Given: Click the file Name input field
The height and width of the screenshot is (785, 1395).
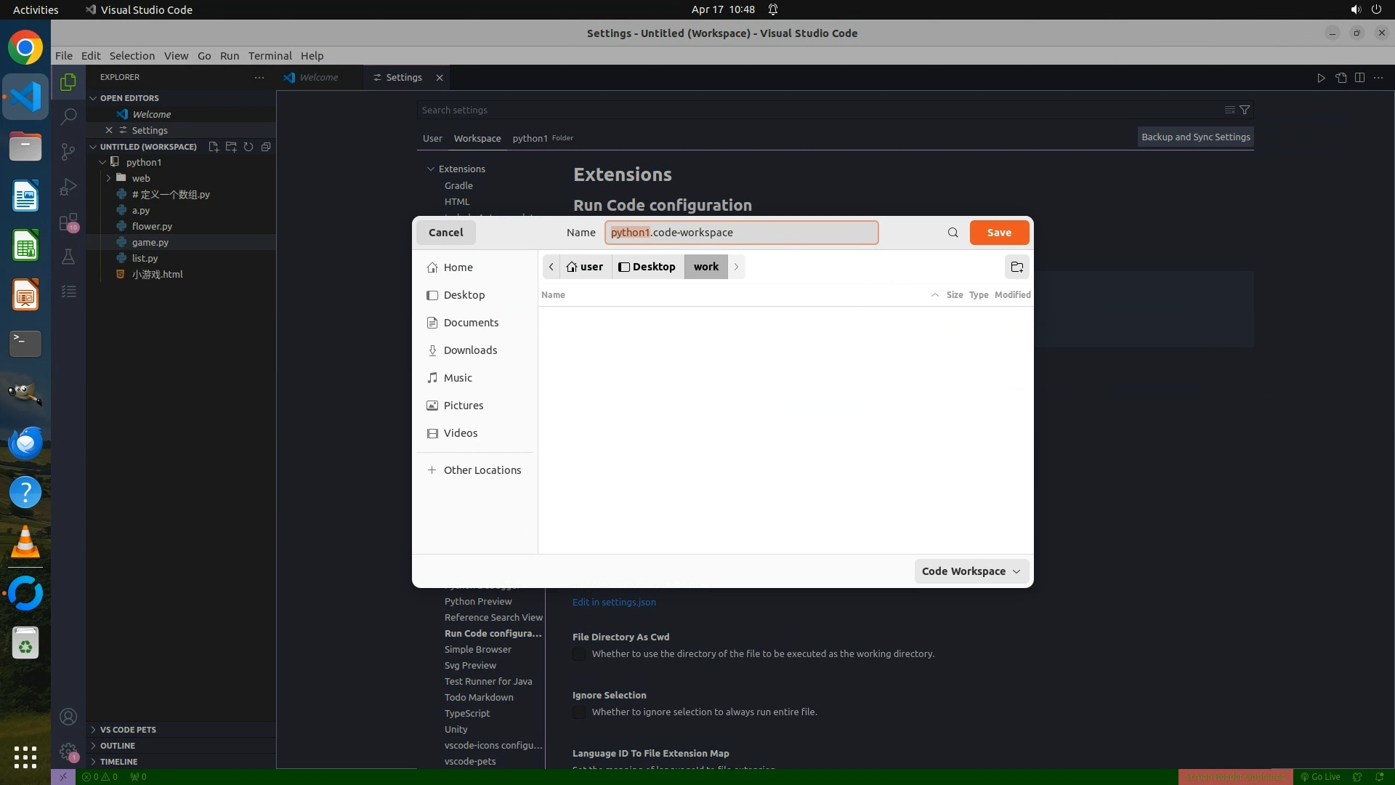Looking at the screenshot, I should pos(741,233).
